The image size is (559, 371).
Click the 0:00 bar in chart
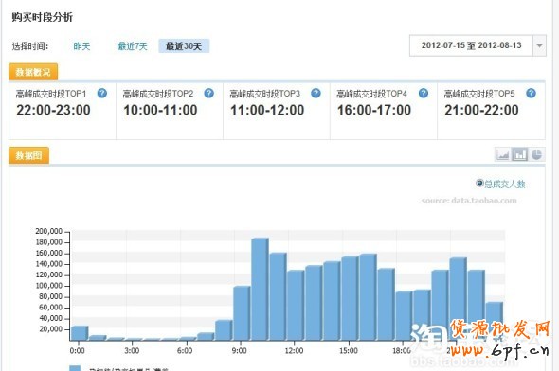coord(80,333)
